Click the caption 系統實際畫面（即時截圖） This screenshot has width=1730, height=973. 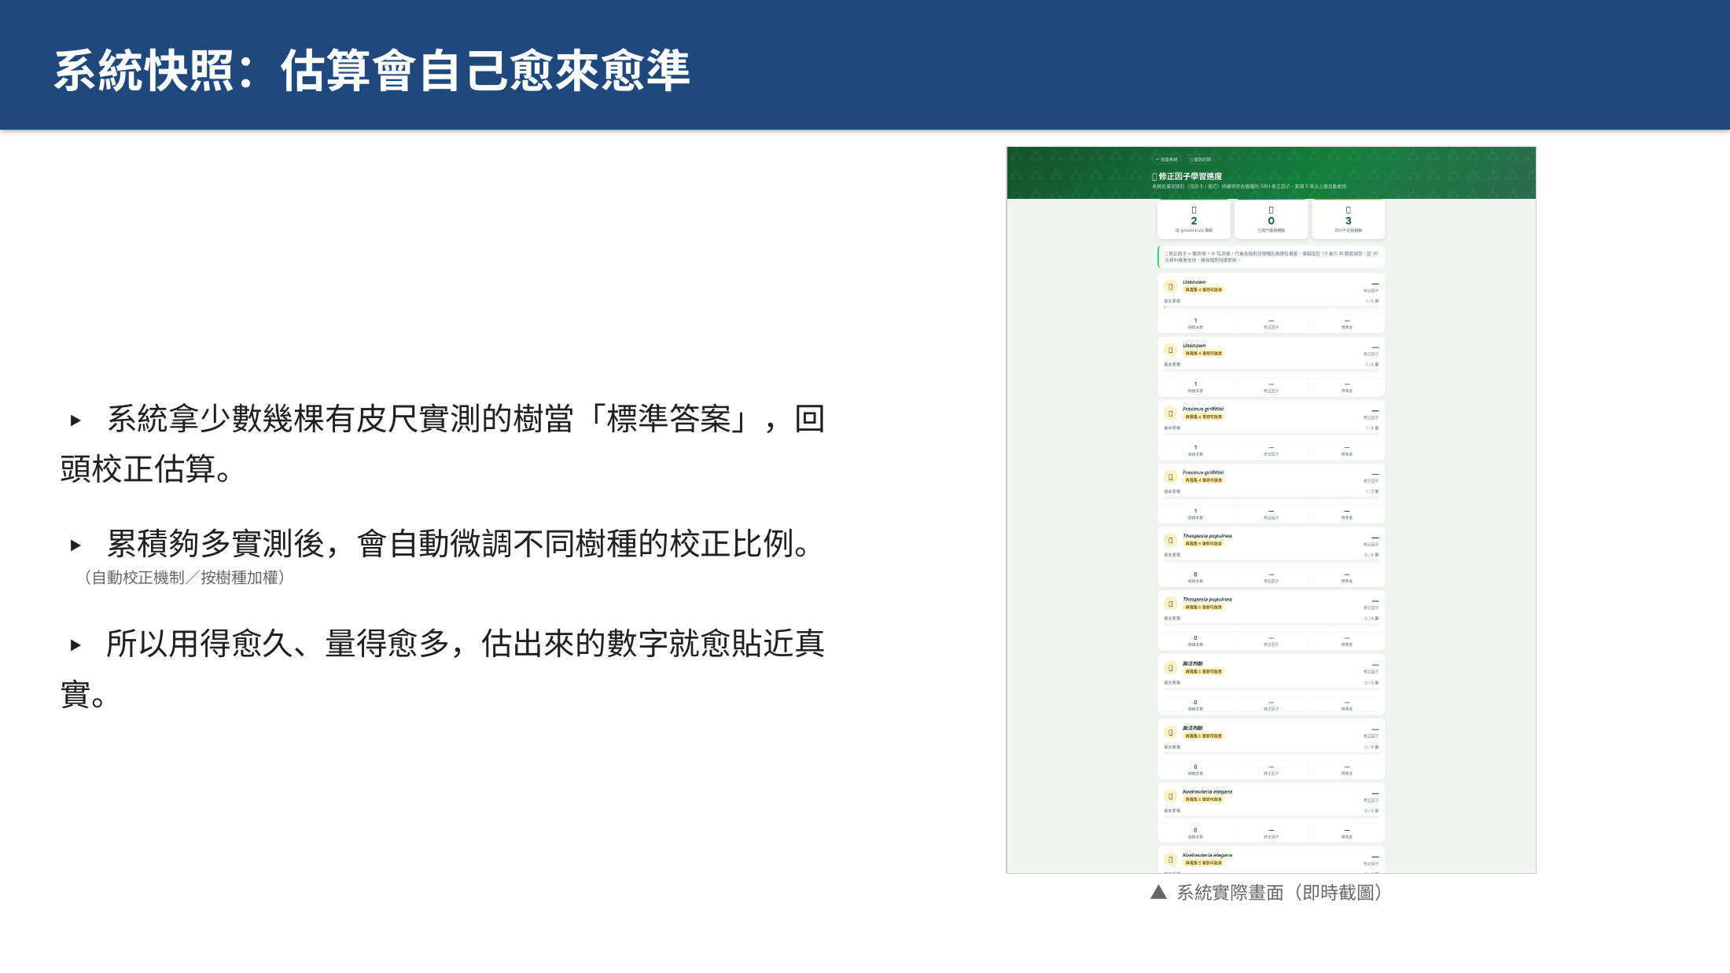tap(1279, 893)
